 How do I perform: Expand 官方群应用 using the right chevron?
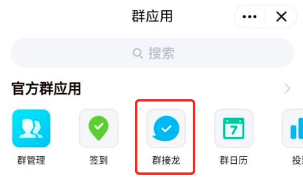point(287,88)
